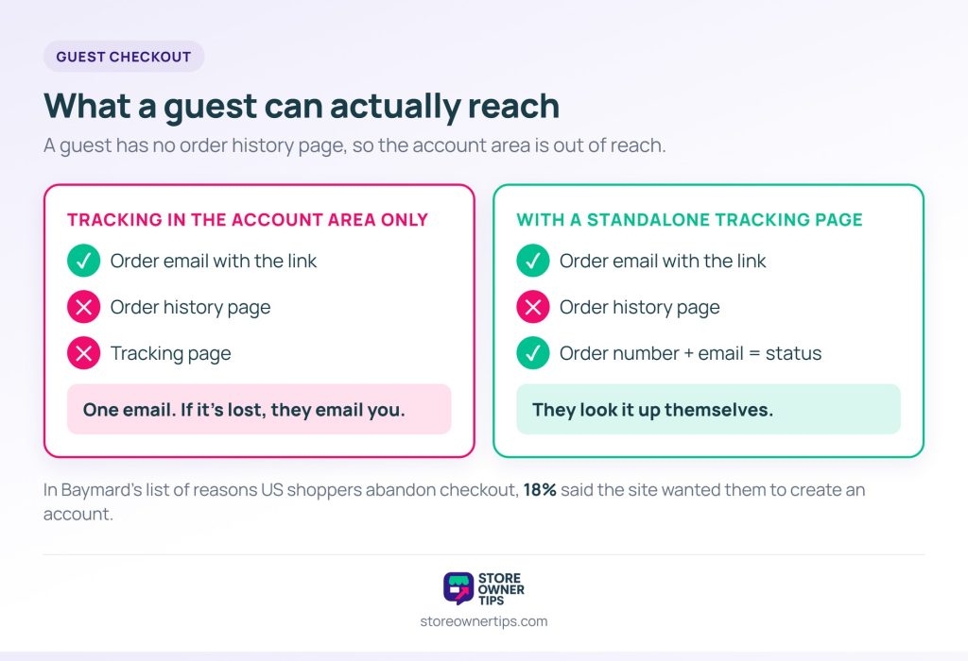The height and width of the screenshot is (661, 968).
Task: Click the Baymard checkout abandonment sentence
Action: tap(454, 502)
